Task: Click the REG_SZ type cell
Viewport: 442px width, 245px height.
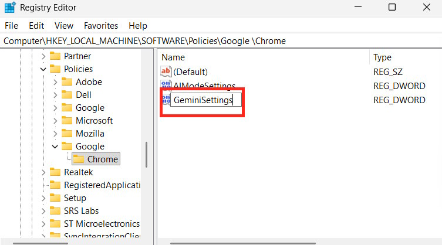Action: (388, 72)
